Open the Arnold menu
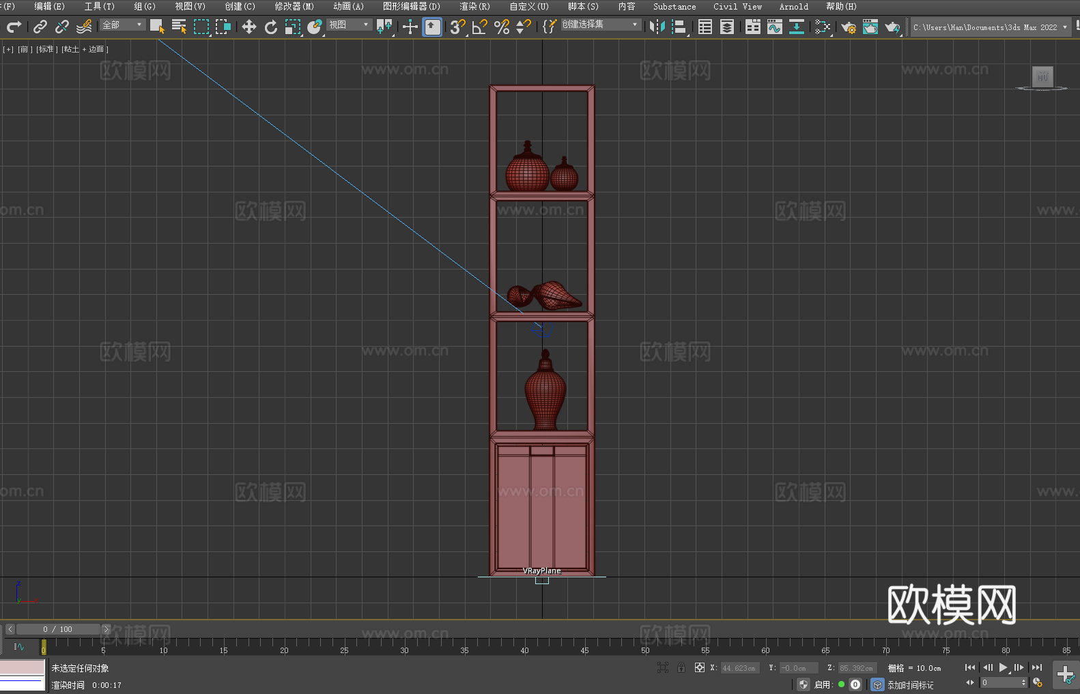 click(794, 6)
